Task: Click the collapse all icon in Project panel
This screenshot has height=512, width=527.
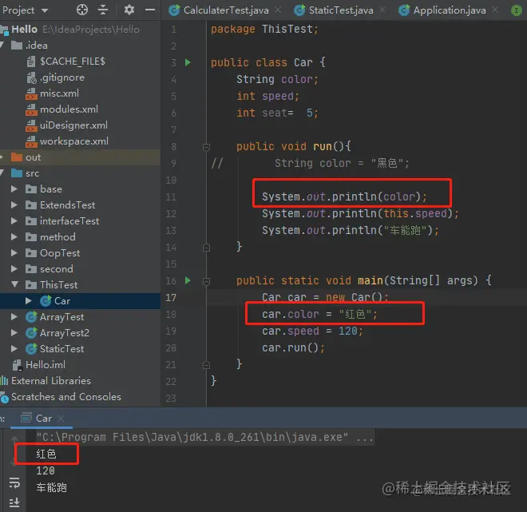Action: pyautogui.click(x=103, y=10)
